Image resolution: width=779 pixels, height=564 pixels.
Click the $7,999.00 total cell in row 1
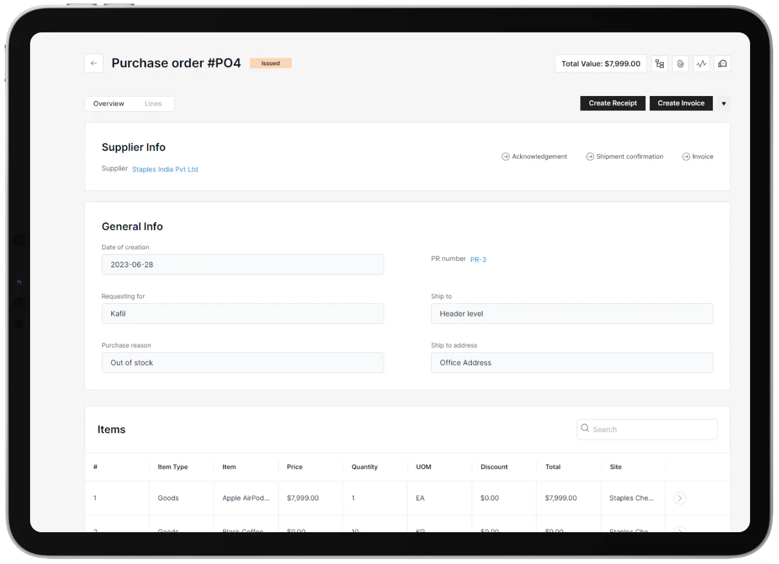click(x=561, y=498)
